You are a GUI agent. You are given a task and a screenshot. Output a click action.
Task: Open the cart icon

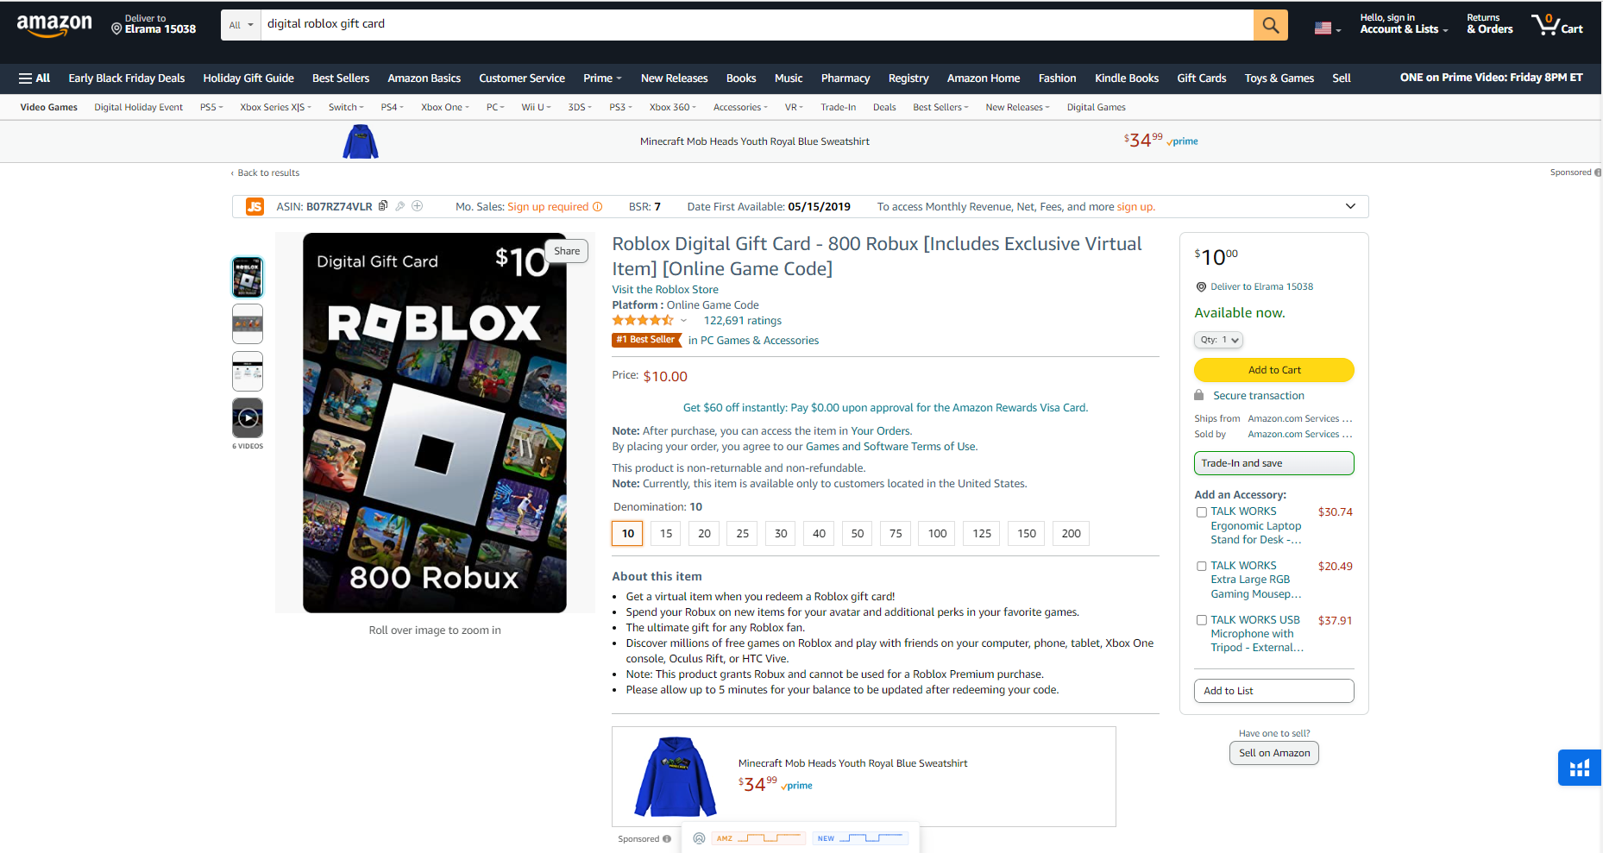1557,25
